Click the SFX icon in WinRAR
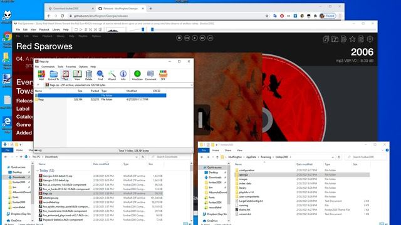Viewport: 401px width, 225px height. pos(163,75)
